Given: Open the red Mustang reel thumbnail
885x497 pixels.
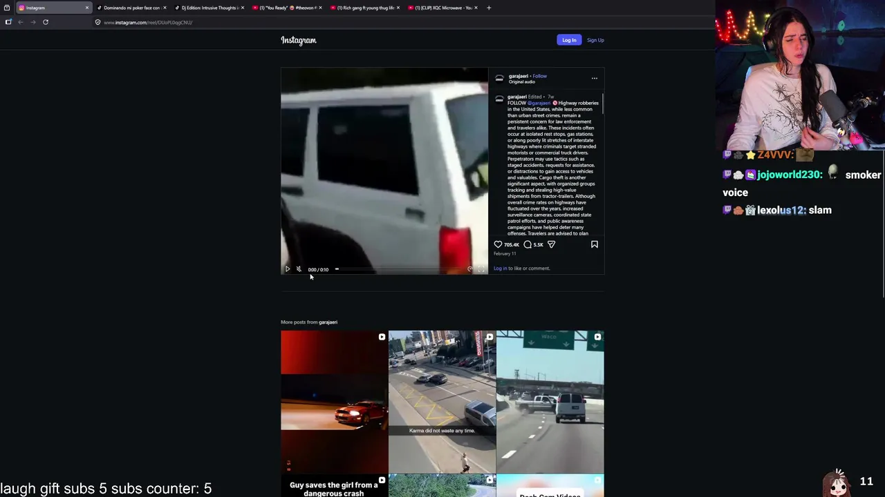Looking at the screenshot, I should coord(334,402).
